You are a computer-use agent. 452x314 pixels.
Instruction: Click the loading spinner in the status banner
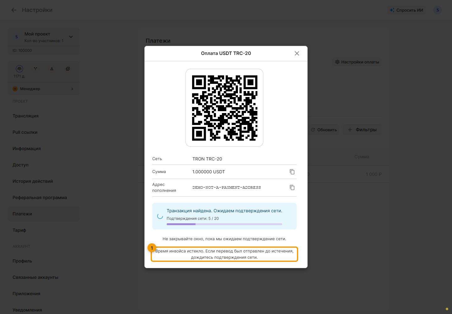tap(160, 216)
